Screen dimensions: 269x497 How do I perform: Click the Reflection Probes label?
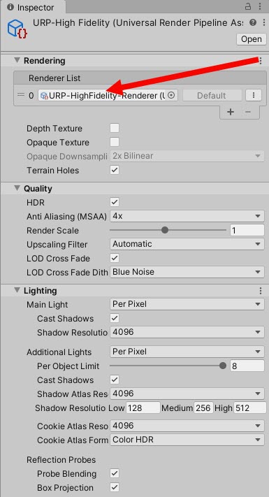click(61, 459)
